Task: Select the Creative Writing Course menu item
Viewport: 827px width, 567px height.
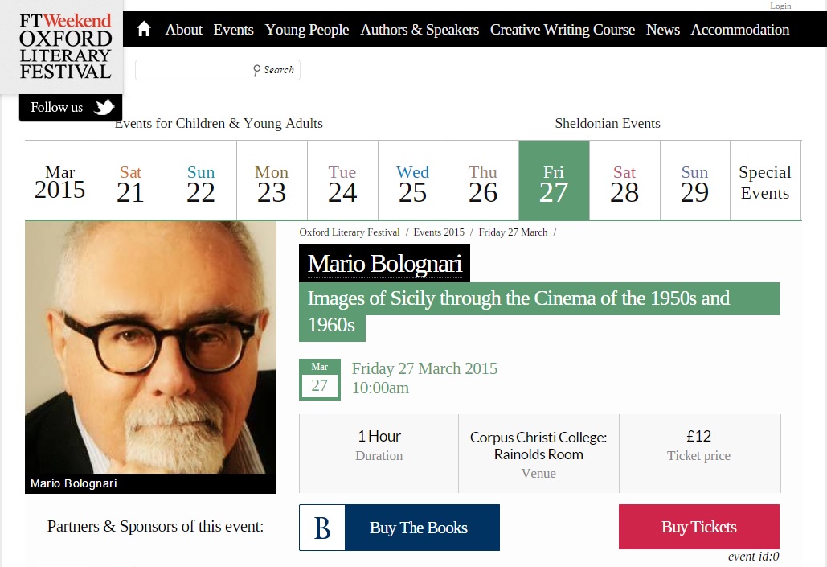Action: click(563, 30)
